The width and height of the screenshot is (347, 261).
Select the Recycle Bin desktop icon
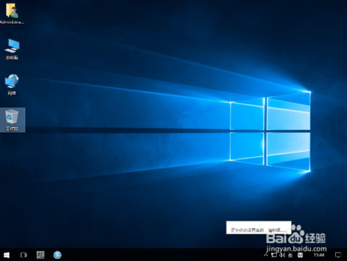coord(12,120)
